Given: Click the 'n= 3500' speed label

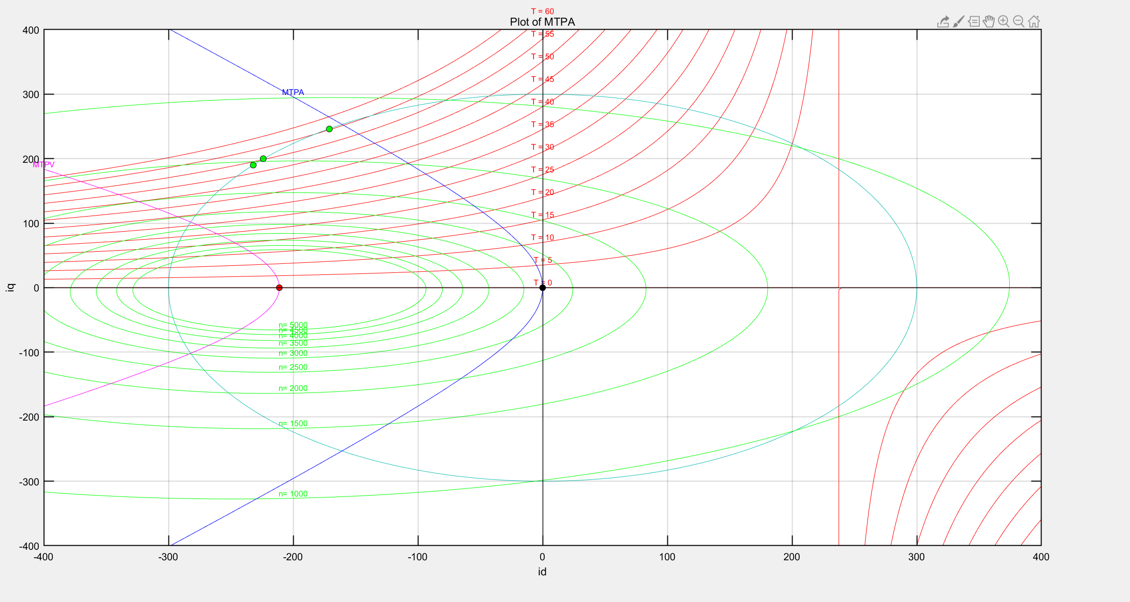Looking at the screenshot, I should [x=293, y=343].
